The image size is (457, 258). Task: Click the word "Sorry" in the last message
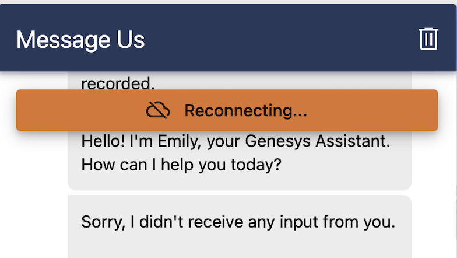coord(100,222)
